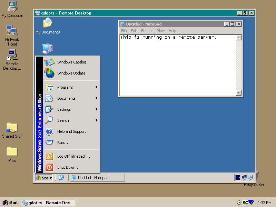Open the Notepad title bar system menu icon
This screenshot has width=276, height=207.
(x=122, y=24)
